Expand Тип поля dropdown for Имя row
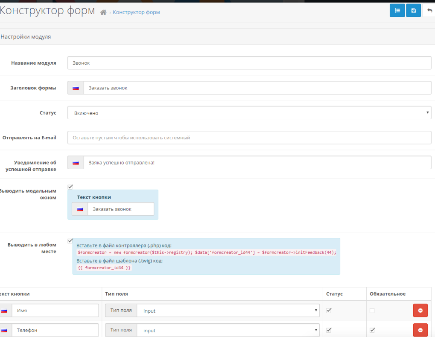Viewport: 435px width, 337px height. coord(228,311)
